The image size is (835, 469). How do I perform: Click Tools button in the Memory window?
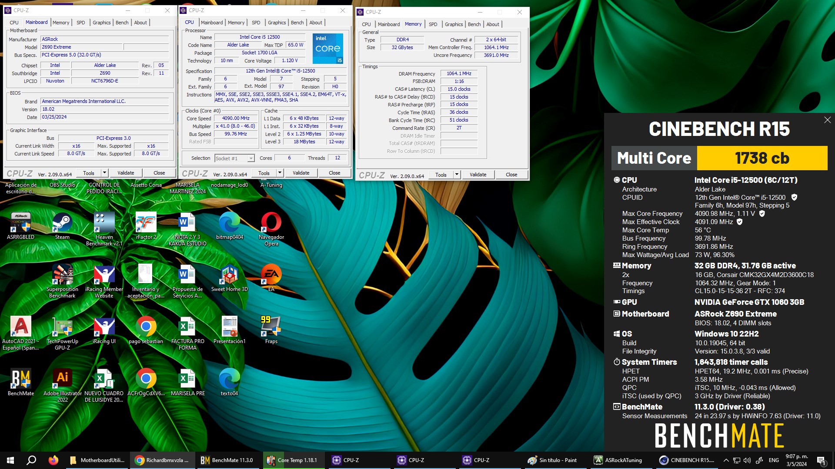[x=441, y=175]
